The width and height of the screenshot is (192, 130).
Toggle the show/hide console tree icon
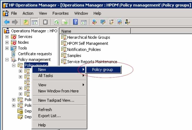point(34,22)
